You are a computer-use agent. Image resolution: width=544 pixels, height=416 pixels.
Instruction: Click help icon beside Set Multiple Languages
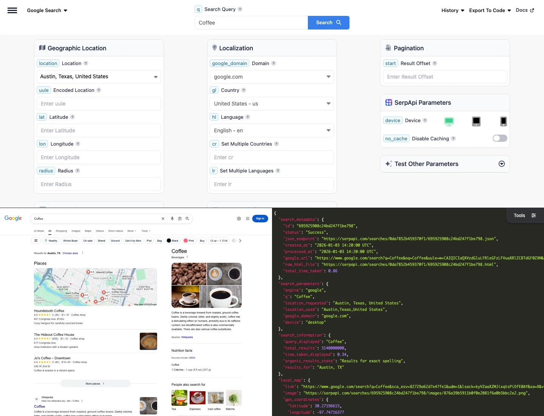[278, 171]
